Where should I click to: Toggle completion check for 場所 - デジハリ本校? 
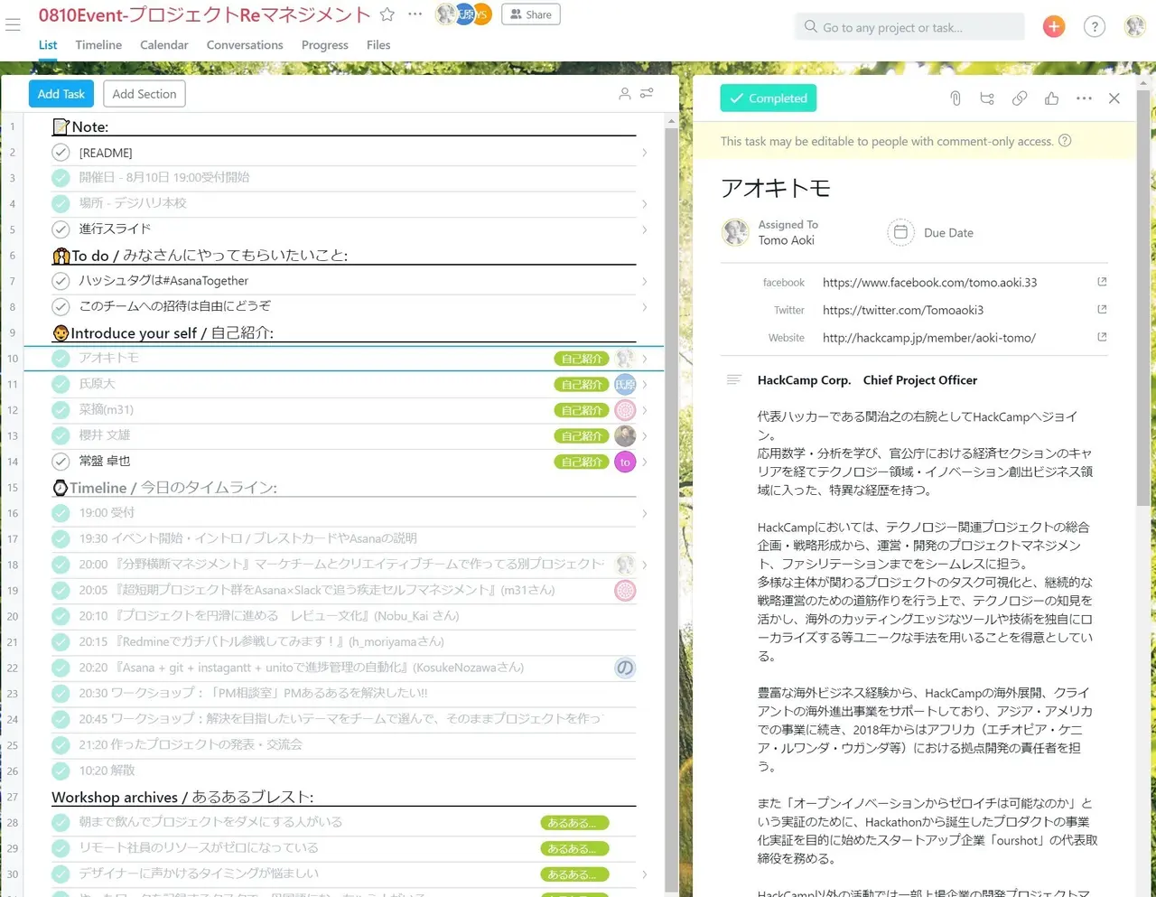[61, 203]
